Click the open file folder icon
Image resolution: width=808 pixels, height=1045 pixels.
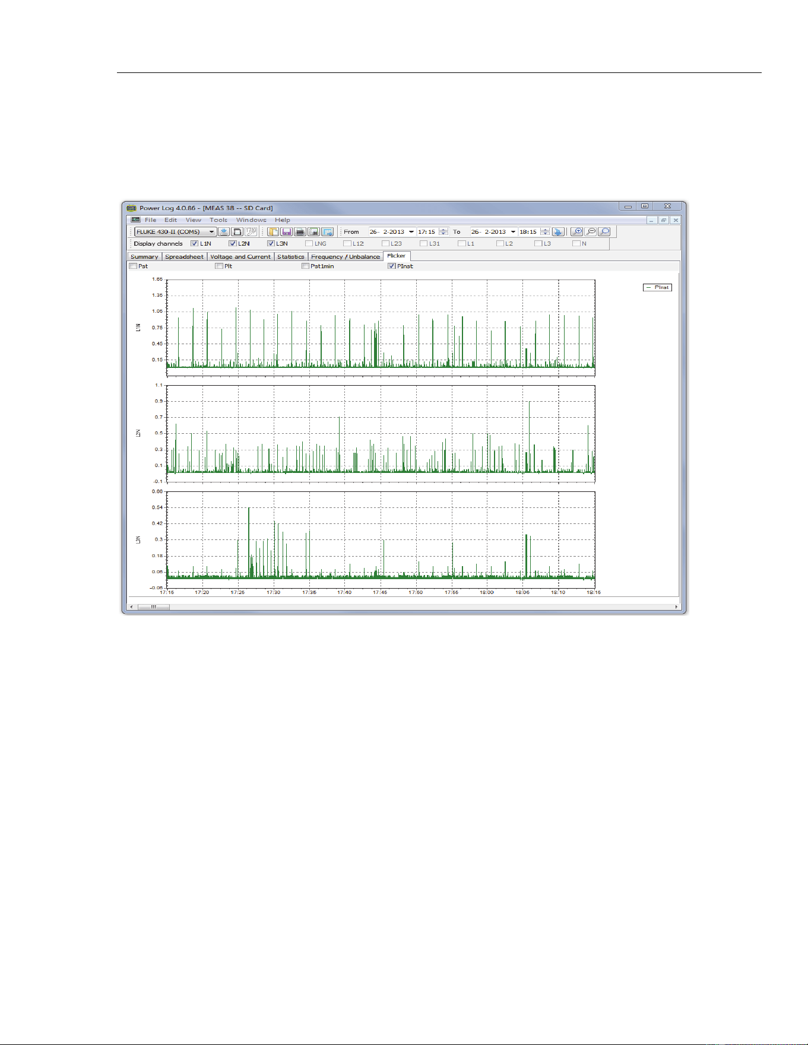(273, 232)
